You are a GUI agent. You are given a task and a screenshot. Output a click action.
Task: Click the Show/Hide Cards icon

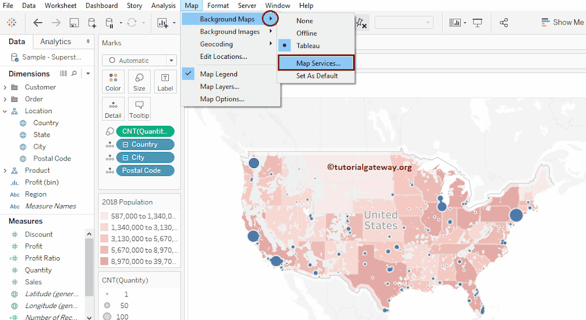click(x=455, y=23)
